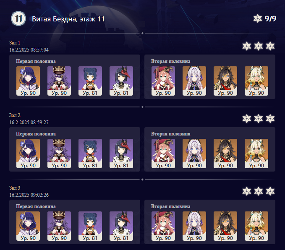285x250 pixels.
Task: Open Xilonen portrait in Зал 3 second half
Action: pos(256,226)
